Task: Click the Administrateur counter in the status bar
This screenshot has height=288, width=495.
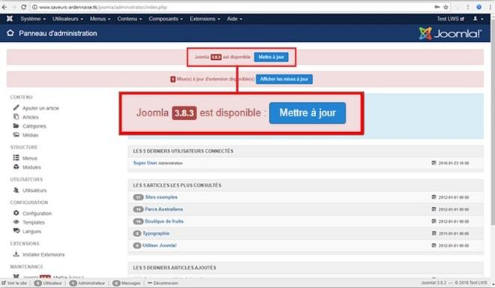Action: pyautogui.click(x=87, y=283)
